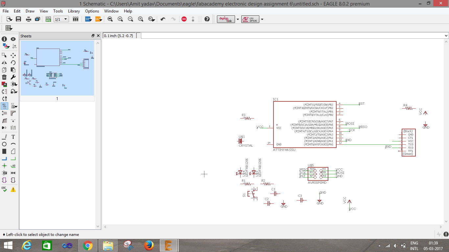Select the Paste tool
Image resolution: width=449 pixels, height=252 pixels.
pos(13,70)
